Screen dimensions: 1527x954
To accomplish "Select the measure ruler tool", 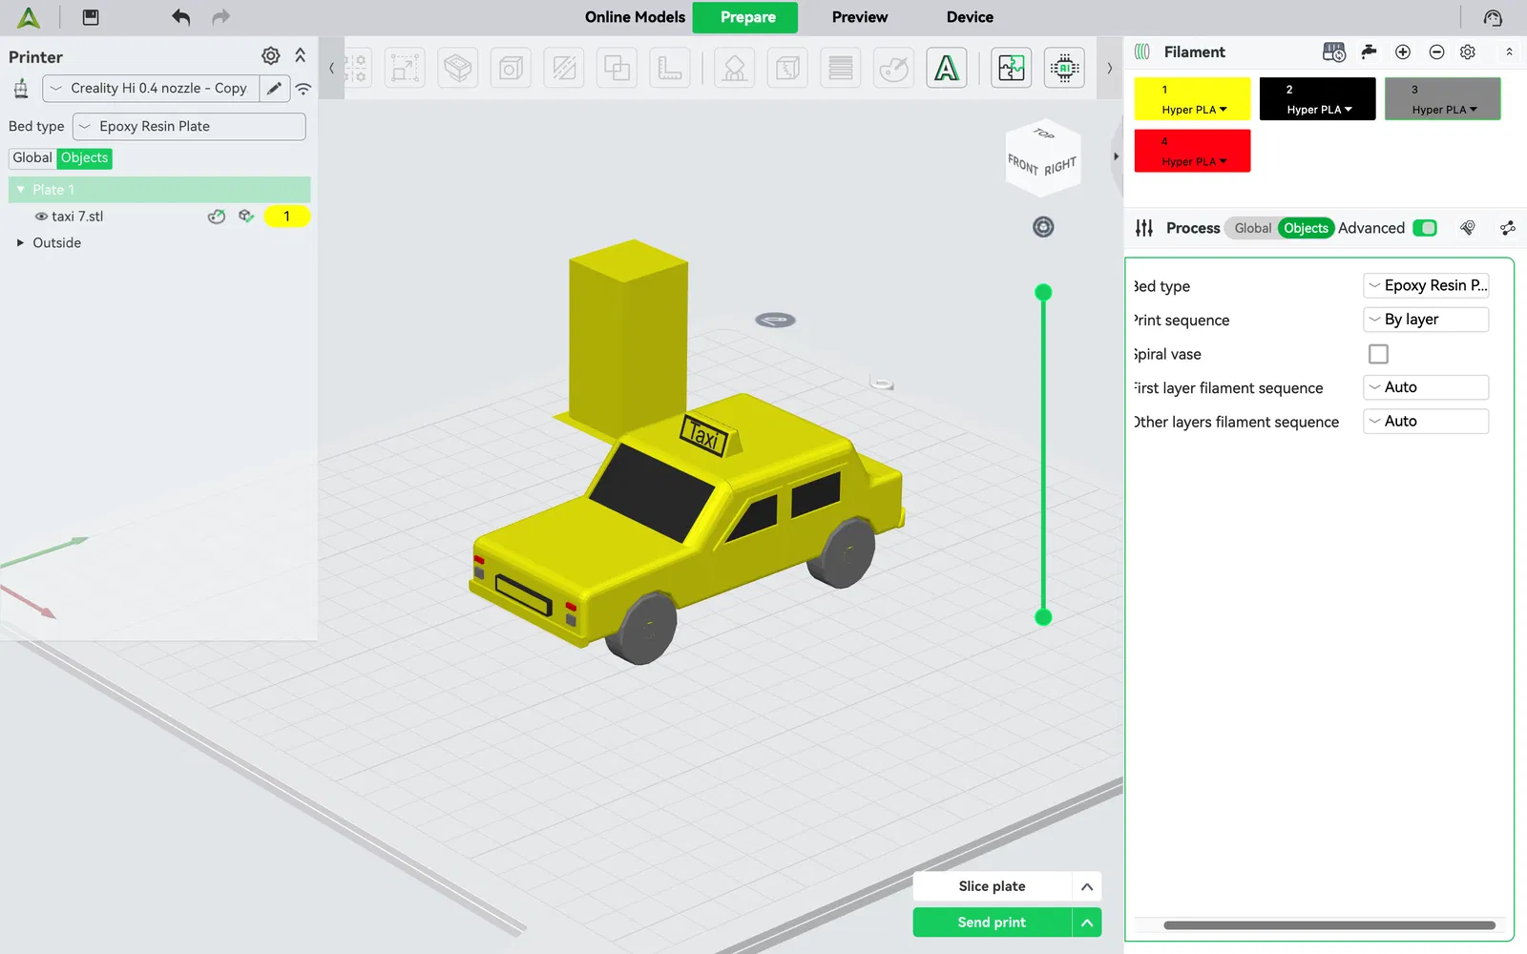I will click(670, 68).
